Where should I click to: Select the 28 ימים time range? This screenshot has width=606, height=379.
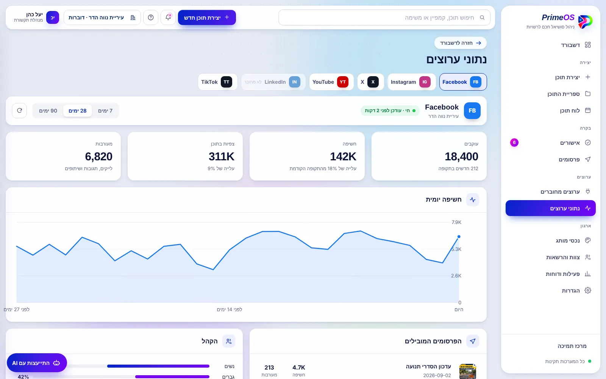coord(78,111)
